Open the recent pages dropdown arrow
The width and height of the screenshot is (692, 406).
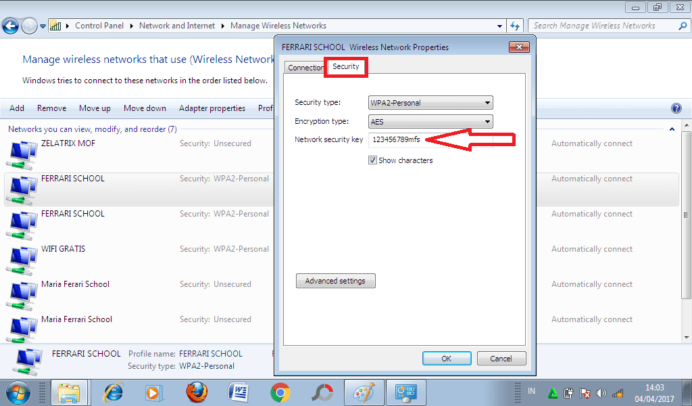(x=43, y=26)
